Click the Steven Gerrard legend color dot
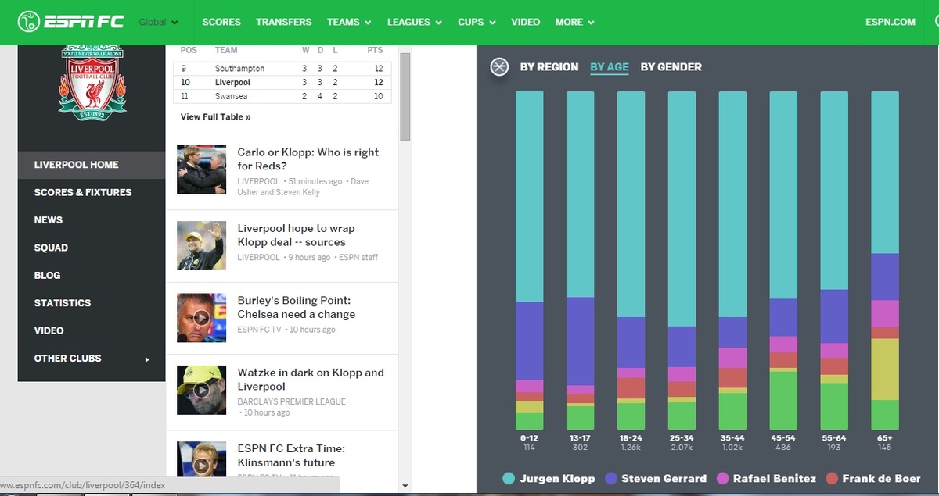This screenshot has width=939, height=496. (610, 478)
